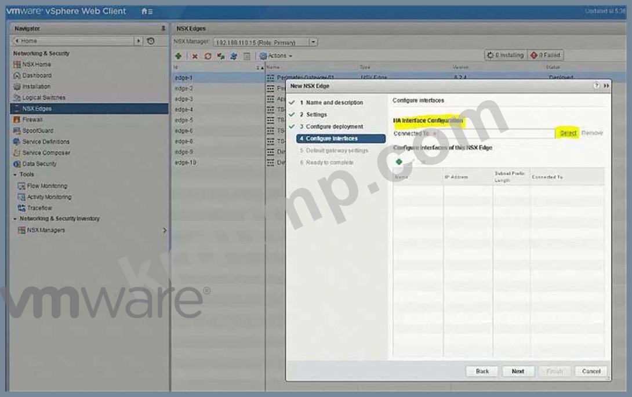Open vSphere home menu icon
Image resolution: width=632 pixels, height=397 pixels.
[x=147, y=11]
